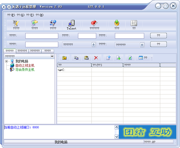The image size is (180, 148).
Task: Click the file download icon in file toolbar
Action: point(118,58)
